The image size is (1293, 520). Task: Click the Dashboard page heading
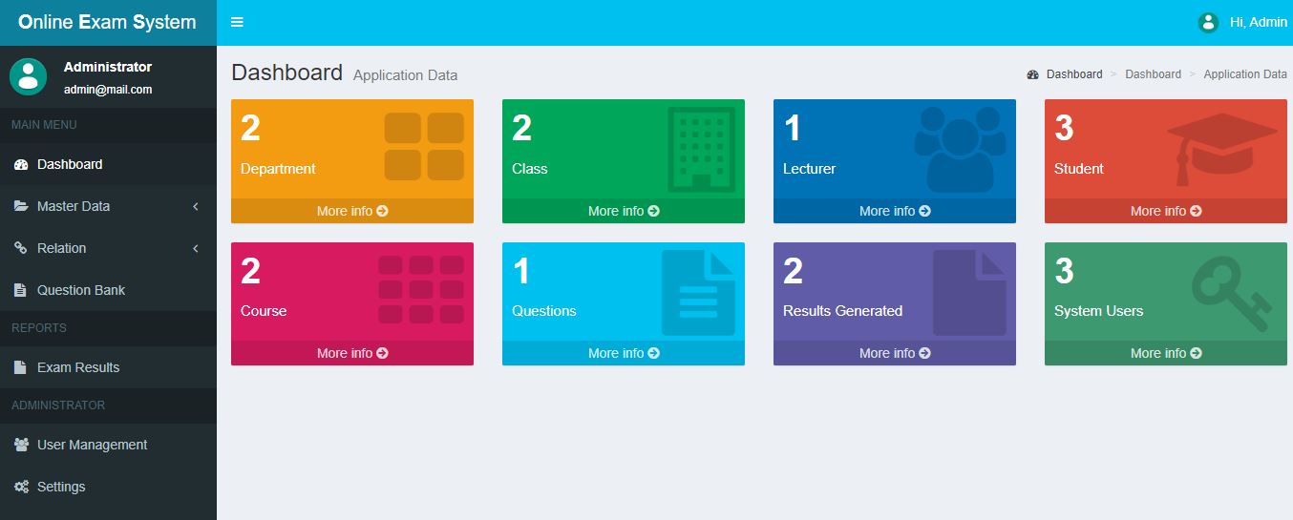tap(286, 73)
